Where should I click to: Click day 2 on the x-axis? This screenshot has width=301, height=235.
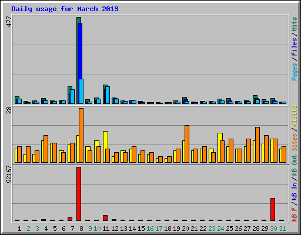[28, 229]
